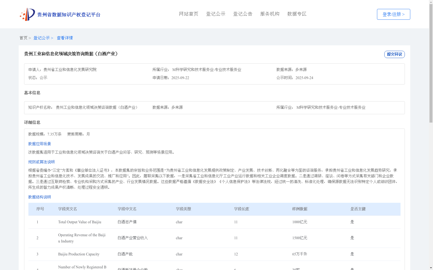Follow the 首页 breadcrumb link
The height and width of the screenshot is (270, 433).
tap(24, 38)
